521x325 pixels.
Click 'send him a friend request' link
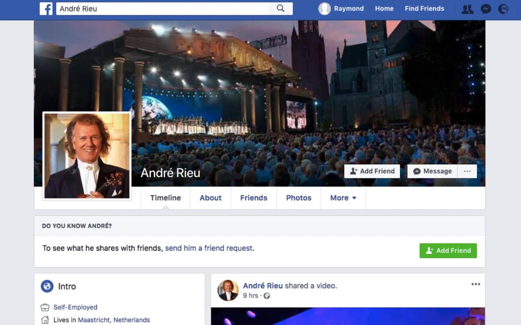tap(209, 248)
